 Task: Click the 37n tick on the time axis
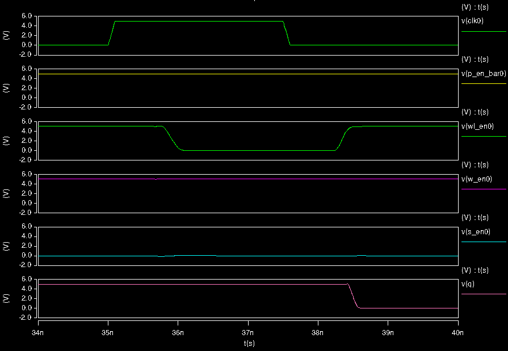pyautogui.click(x=248, y=333)
